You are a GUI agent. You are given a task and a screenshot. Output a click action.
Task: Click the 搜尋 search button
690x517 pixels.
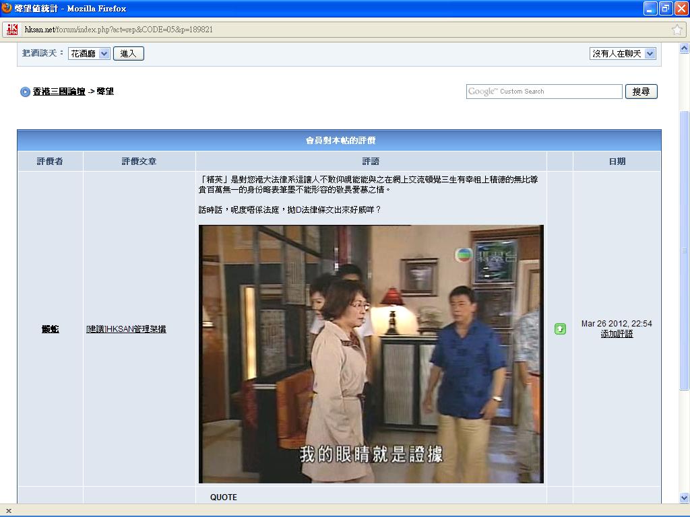641,92
